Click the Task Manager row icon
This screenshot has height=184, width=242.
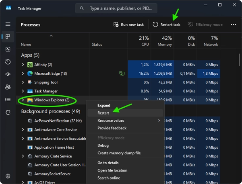pos(30,91)
